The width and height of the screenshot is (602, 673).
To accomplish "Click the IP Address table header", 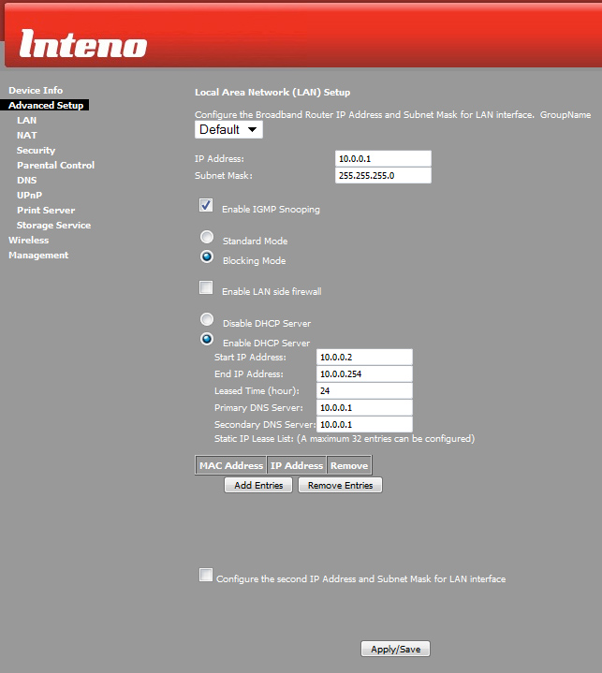I will (296, 466).
